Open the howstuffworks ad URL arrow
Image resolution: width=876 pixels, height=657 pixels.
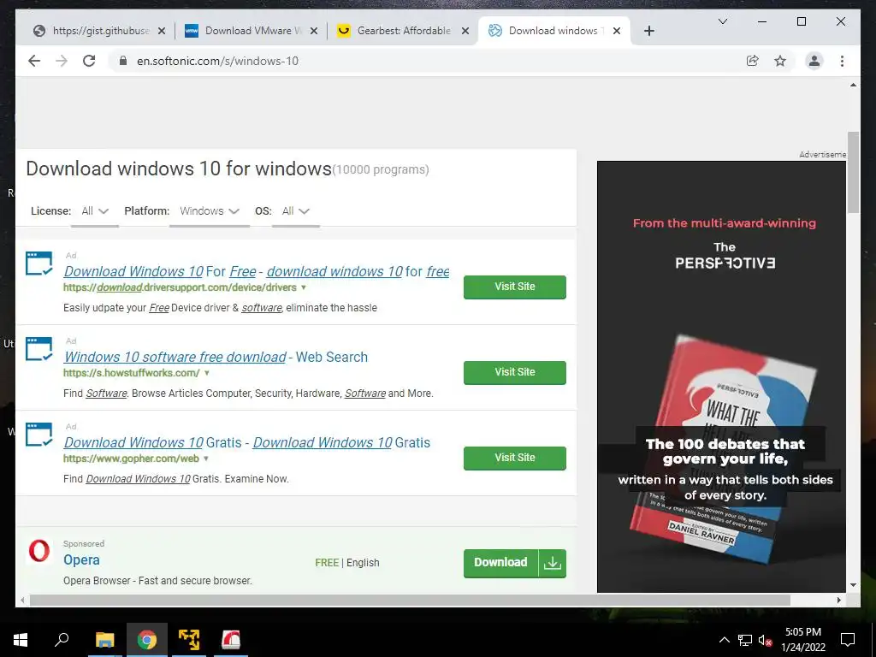pos(207,373)
